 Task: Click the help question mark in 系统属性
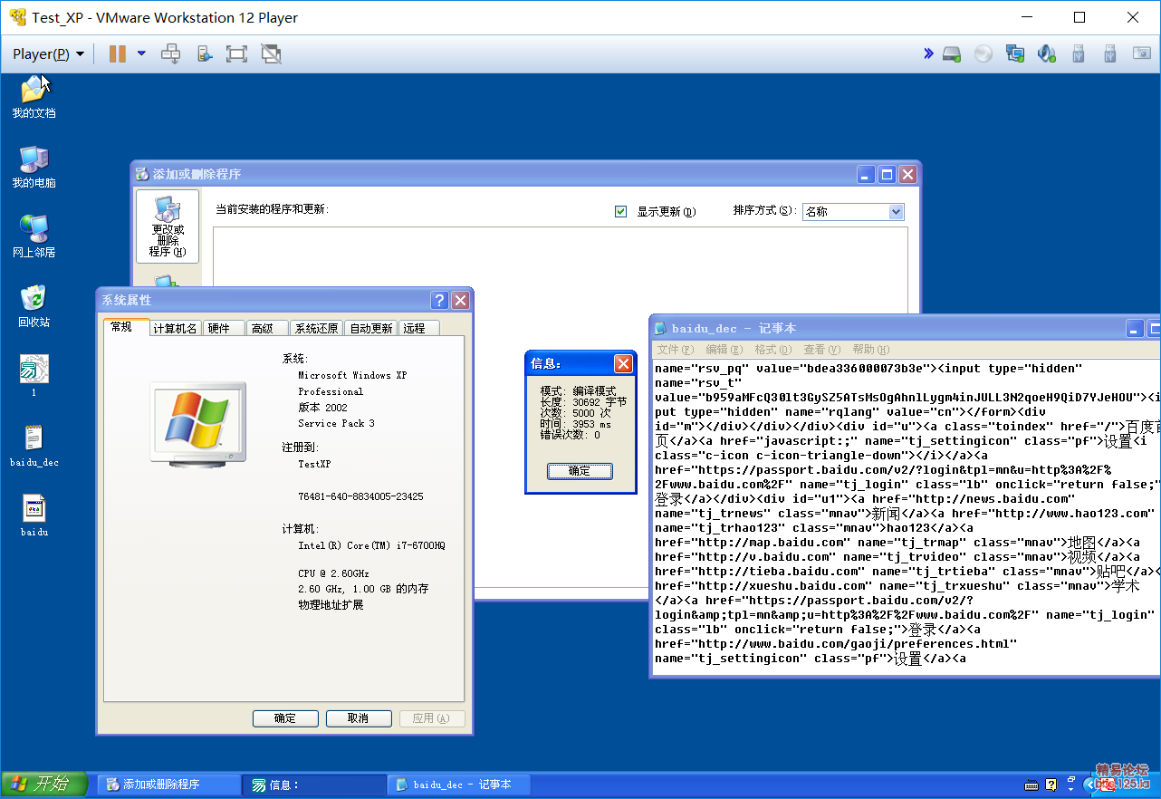point(439,301)
